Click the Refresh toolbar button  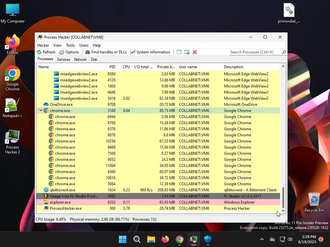tap(46, 52)
